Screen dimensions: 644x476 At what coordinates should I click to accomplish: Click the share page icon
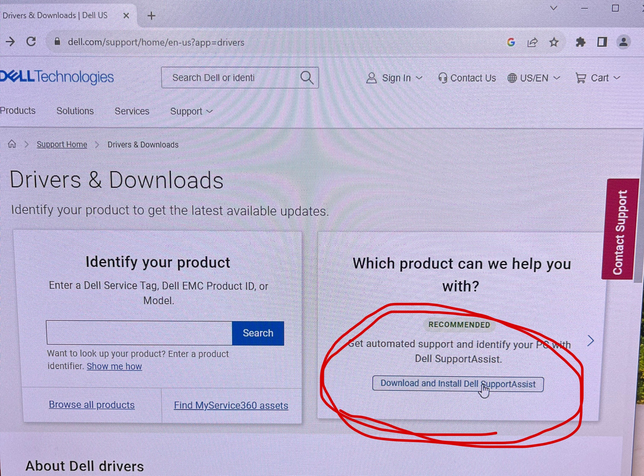pos(532,43)
